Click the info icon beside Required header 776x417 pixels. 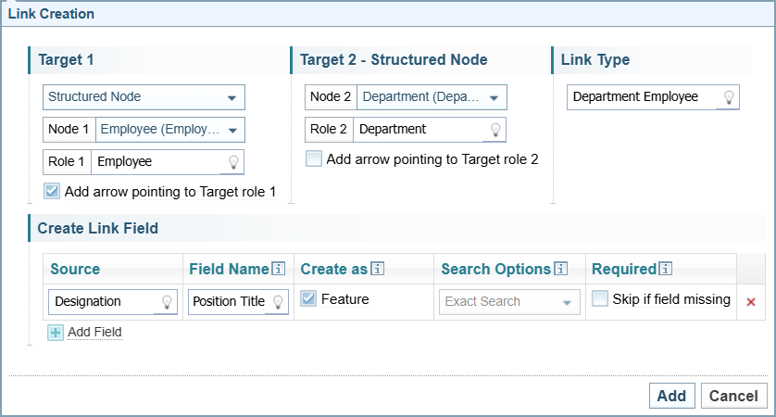click(x=666, y=270)
